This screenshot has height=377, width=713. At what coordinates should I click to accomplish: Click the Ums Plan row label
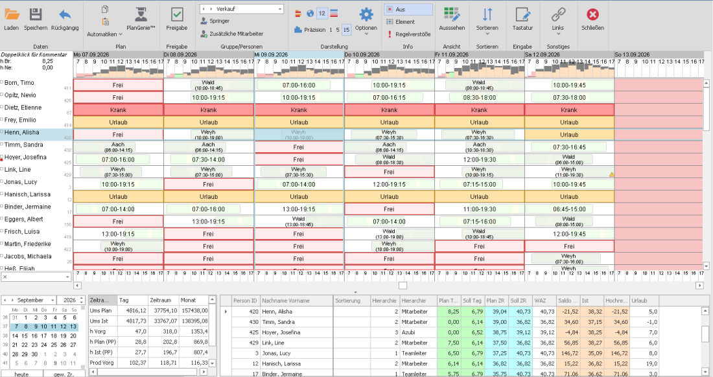pyautogui.click(x=101, y=311)
